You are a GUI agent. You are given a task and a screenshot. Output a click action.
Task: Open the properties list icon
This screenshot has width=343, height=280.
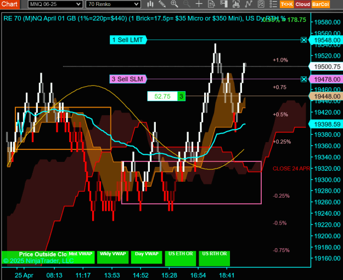[x=273, y=4]
